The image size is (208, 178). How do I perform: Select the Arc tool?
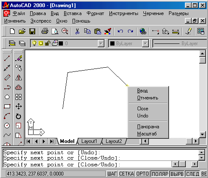(x=7, y=116)
